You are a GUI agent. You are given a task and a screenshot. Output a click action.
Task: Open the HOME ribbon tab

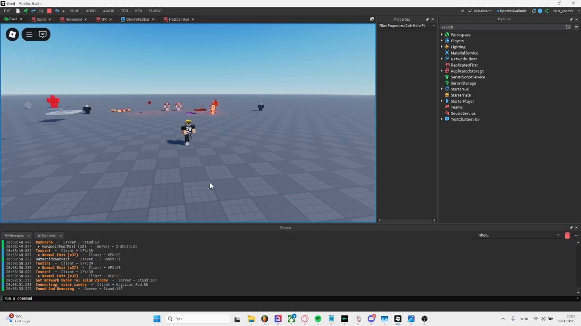(x=74, y=11)
